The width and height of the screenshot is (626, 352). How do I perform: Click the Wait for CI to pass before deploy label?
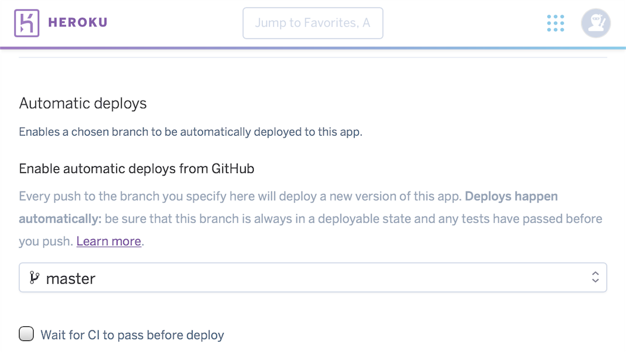click(x=132, y=335)
